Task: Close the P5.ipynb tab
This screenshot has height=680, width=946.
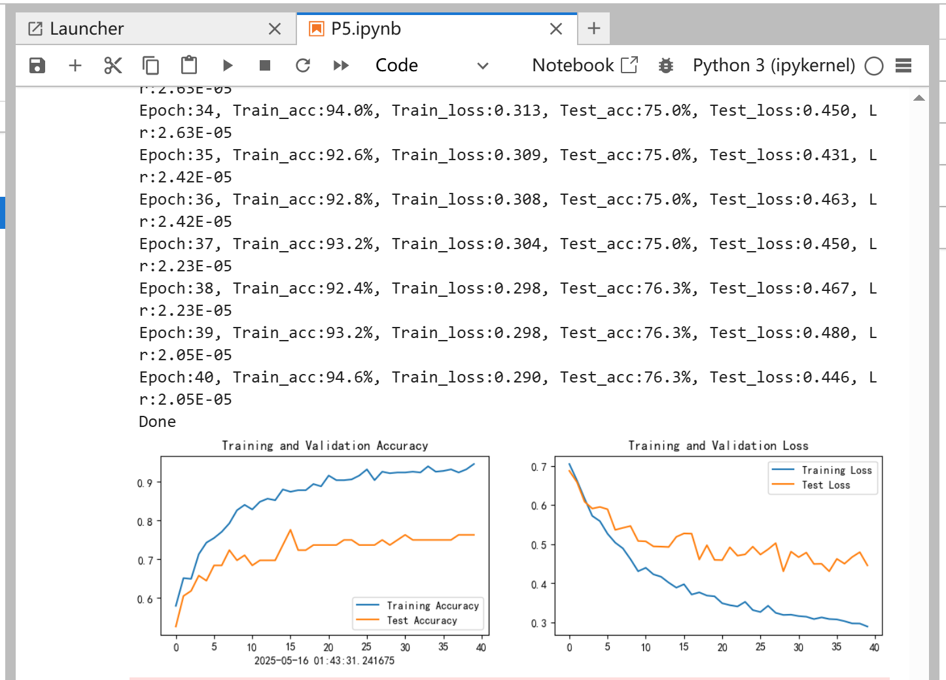Action: click(556, 29)
